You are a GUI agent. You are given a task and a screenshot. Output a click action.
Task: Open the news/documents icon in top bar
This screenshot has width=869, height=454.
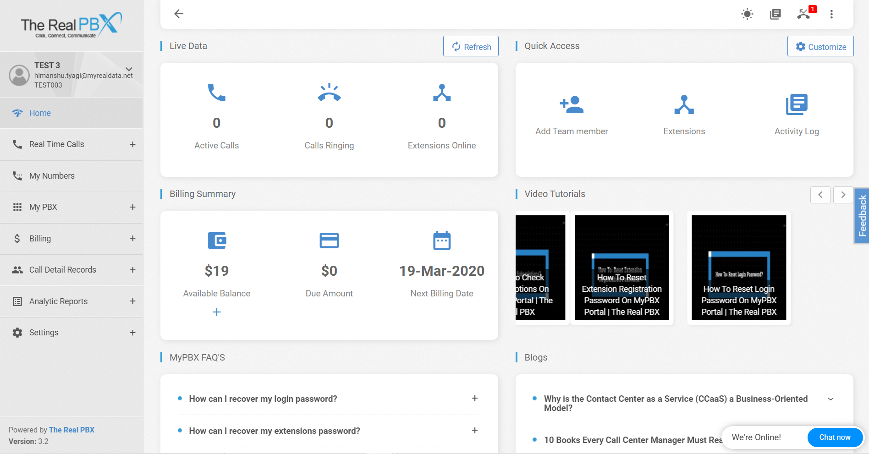(x=775, y=14)
